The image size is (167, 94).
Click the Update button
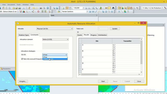click(115, 29)
